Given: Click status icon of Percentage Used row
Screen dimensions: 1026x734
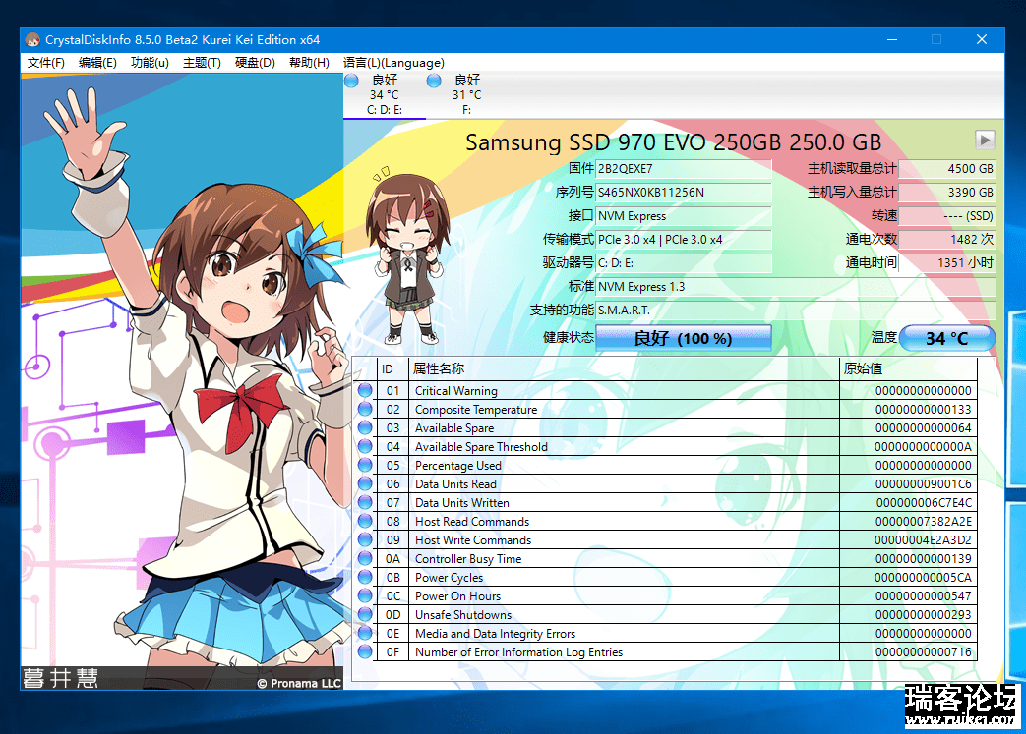Looking at the screenshot, I should point(365,466).
